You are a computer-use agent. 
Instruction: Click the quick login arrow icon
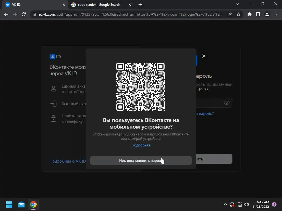click(53, 104)
